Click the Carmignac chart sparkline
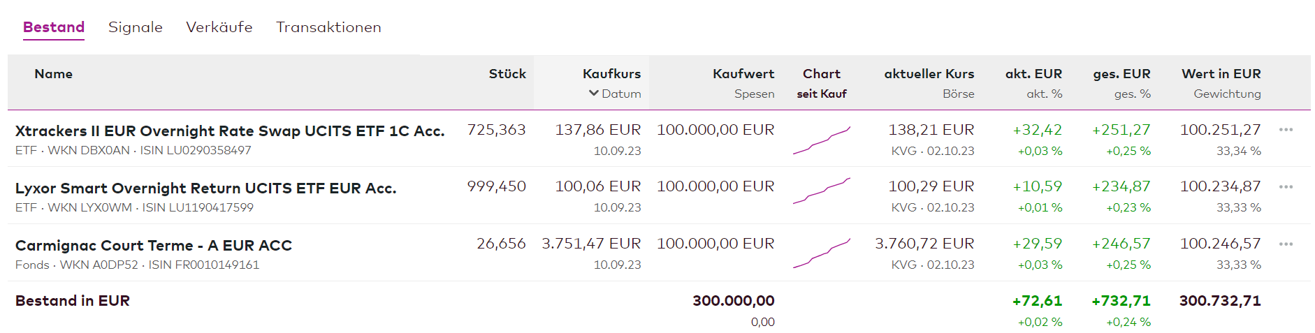Screen dimensions: 1315x333 tap(822, 253)
